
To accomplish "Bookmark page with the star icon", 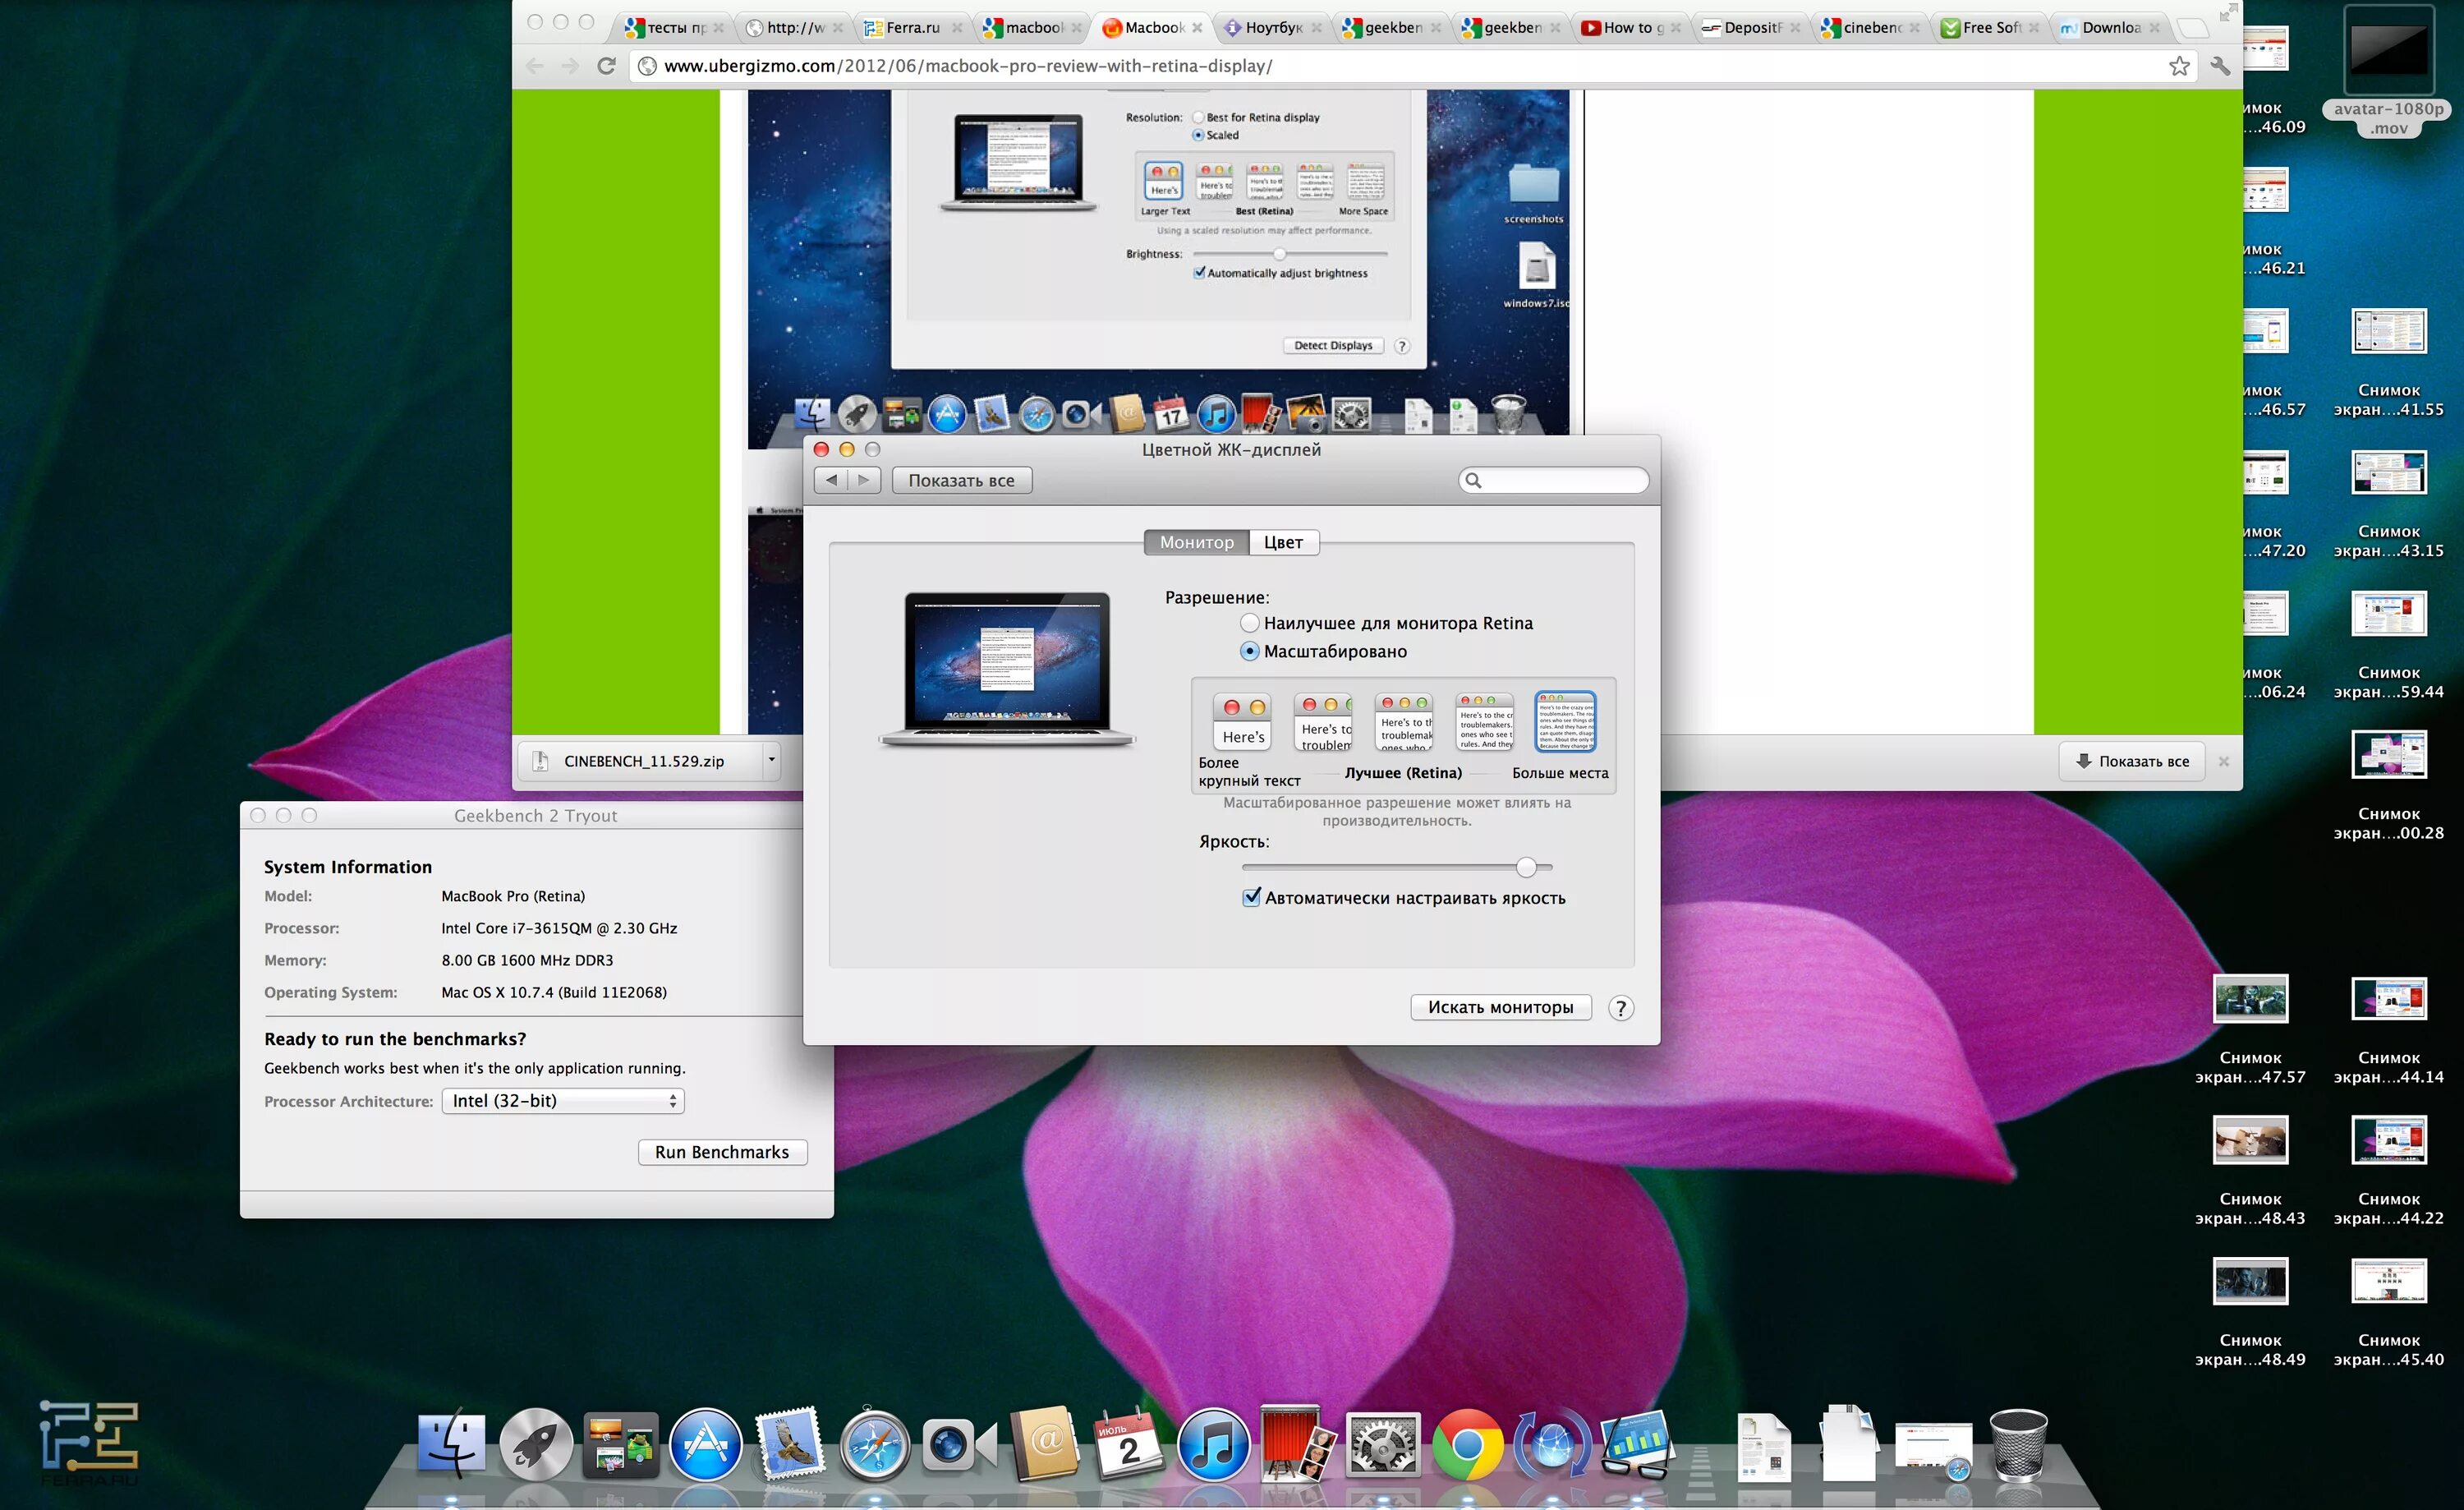I will (x=2179, y=66).
